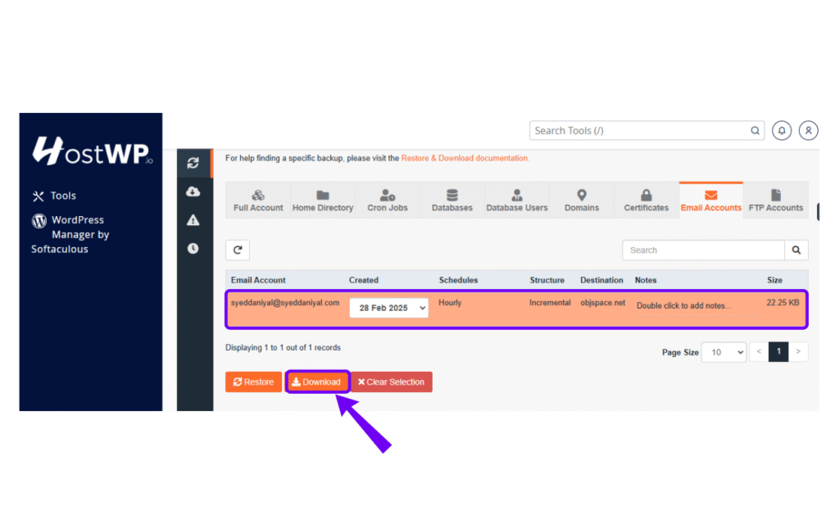Expand the Page Size dropdown
The image size is (839, 524).
(726, 352)
